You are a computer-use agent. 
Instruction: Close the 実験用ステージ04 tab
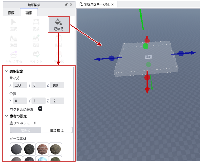tap(113, 5)
